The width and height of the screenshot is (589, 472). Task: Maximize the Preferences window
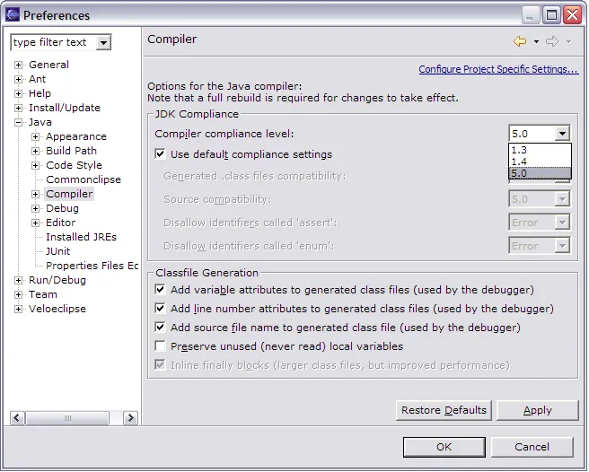point(551,15)
